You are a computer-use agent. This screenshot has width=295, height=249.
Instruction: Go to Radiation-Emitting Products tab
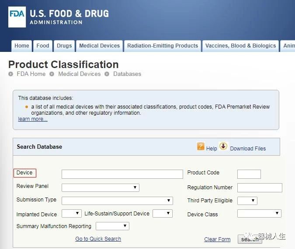(163, 46)
